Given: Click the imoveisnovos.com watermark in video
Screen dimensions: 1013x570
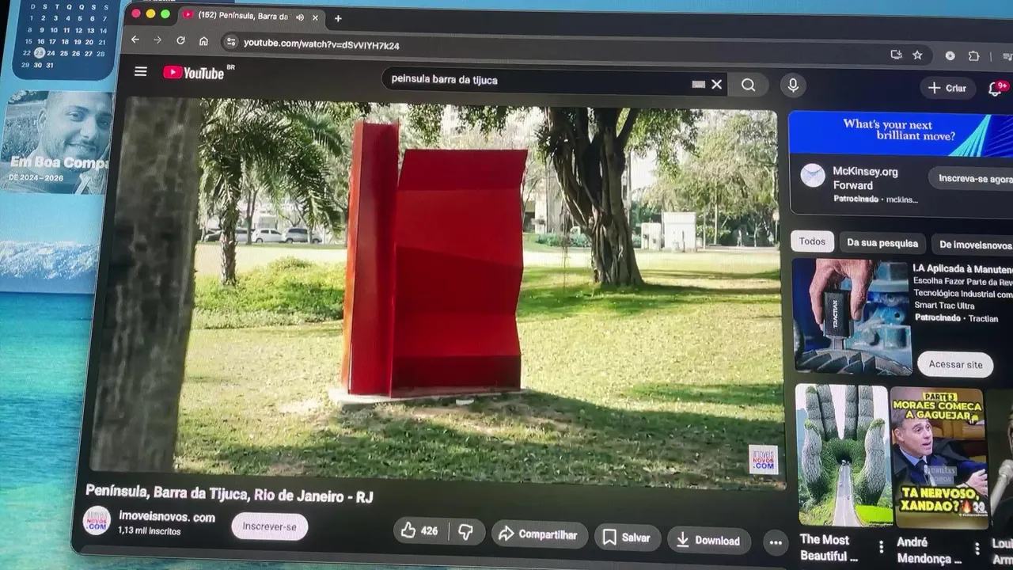Looking at the screenshot, I should click(x=763, y=459).
